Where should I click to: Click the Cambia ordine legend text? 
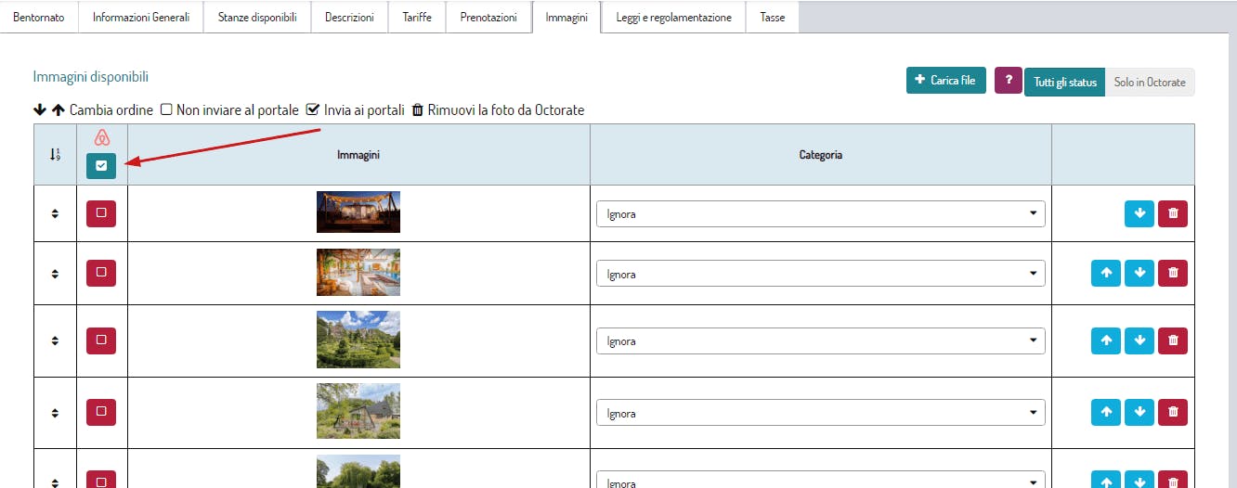click(111, 109)
